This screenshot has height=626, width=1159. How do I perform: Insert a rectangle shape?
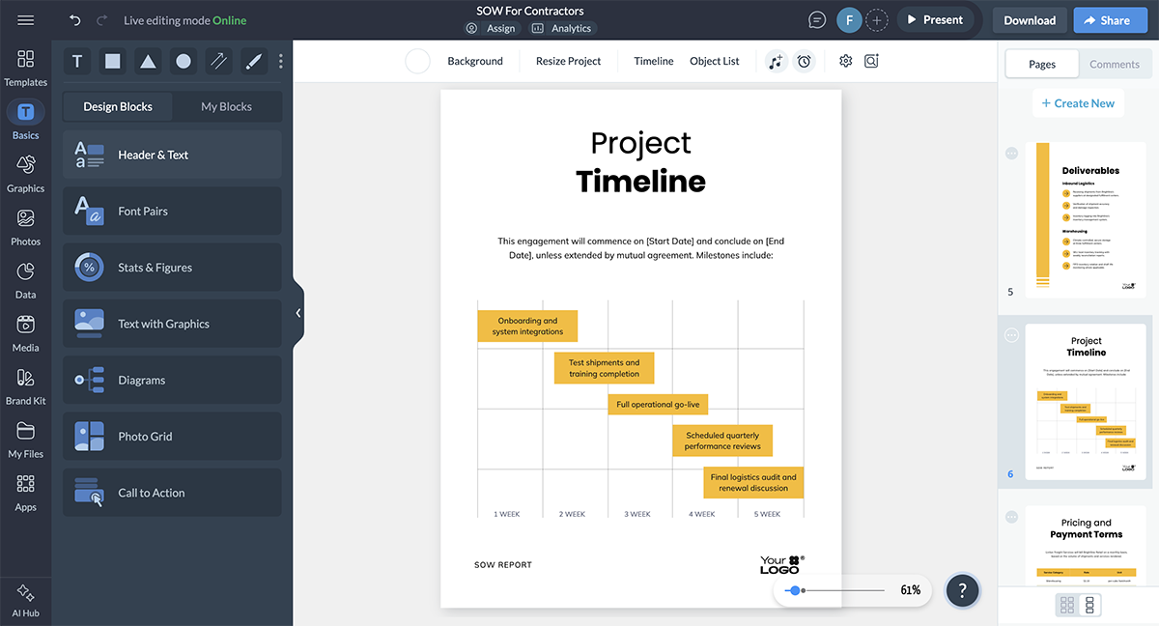[x=112, y=60]
